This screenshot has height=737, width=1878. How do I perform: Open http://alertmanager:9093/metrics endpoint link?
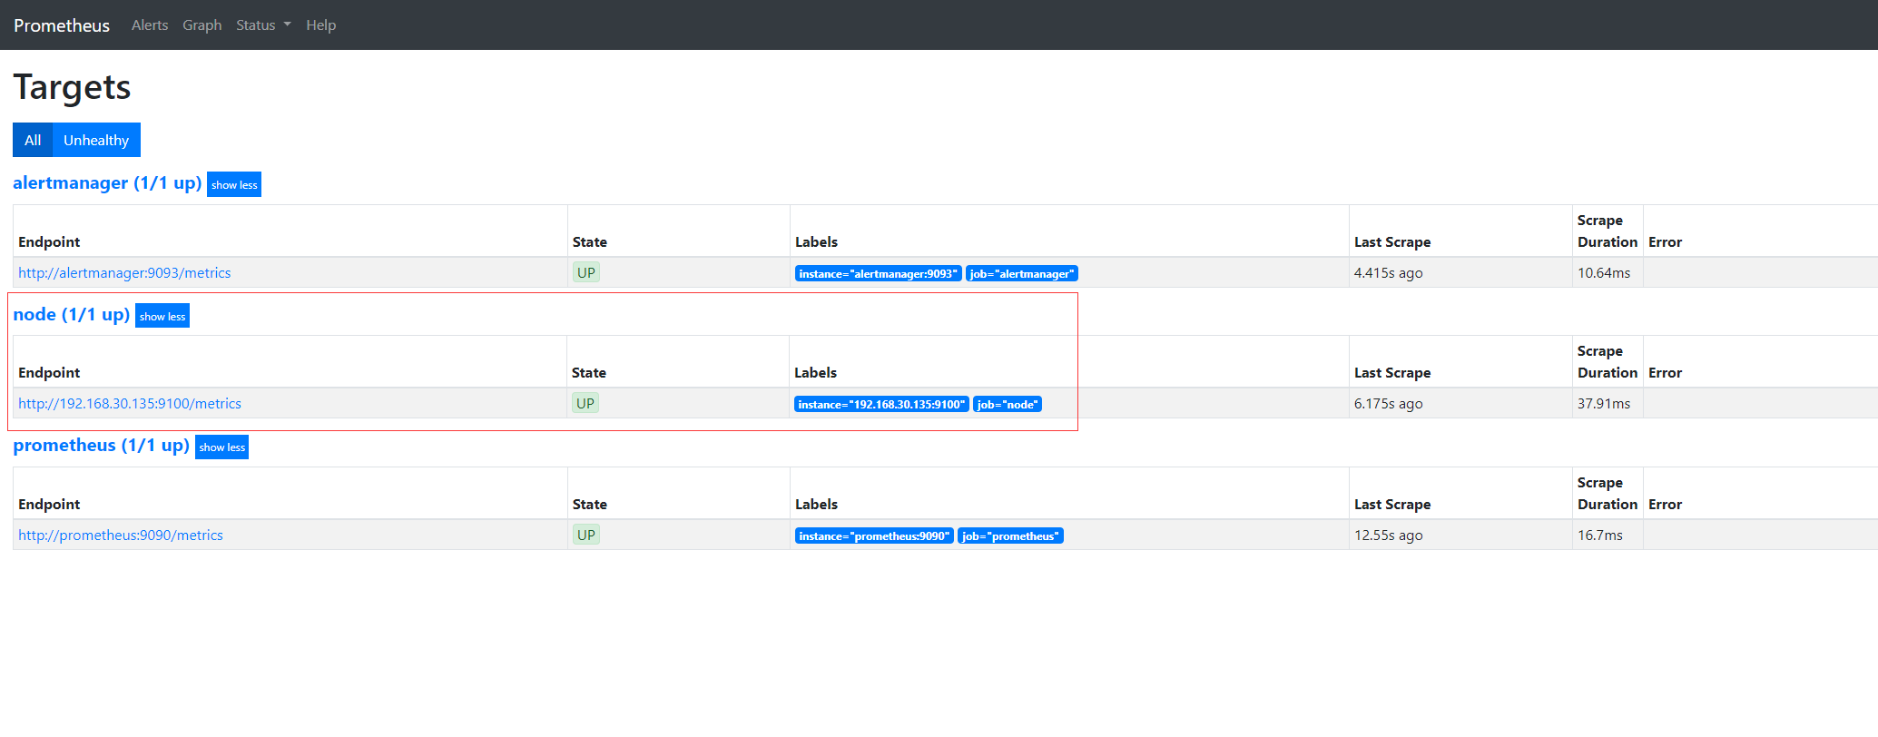124,272
